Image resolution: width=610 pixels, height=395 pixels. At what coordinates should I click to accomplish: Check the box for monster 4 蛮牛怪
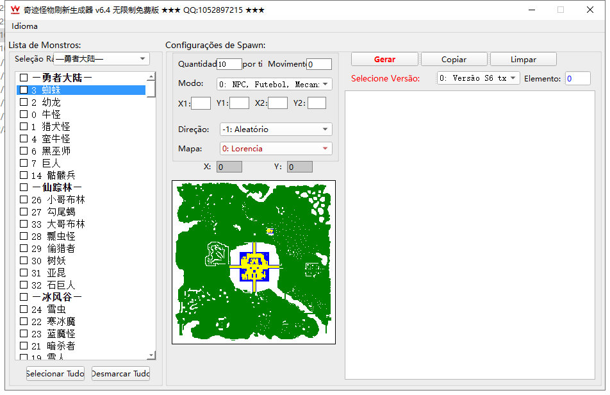[24, 139]
